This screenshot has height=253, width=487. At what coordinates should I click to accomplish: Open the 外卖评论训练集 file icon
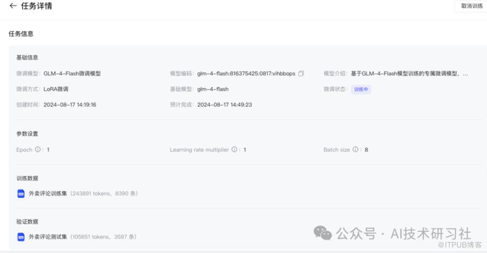(x=21, y=193)
